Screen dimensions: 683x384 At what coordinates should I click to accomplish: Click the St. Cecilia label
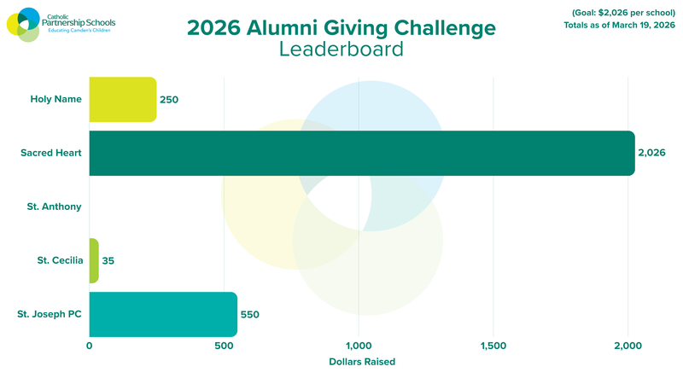[58, 260]
